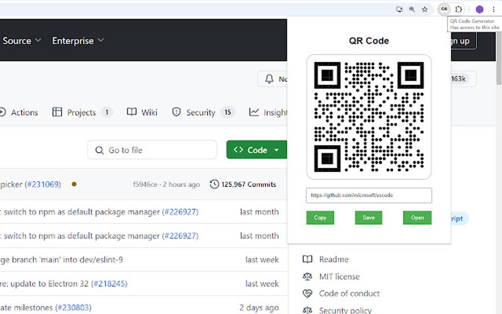
Task: Click the Code of conduct heart icon
Action: pos(307,293)
